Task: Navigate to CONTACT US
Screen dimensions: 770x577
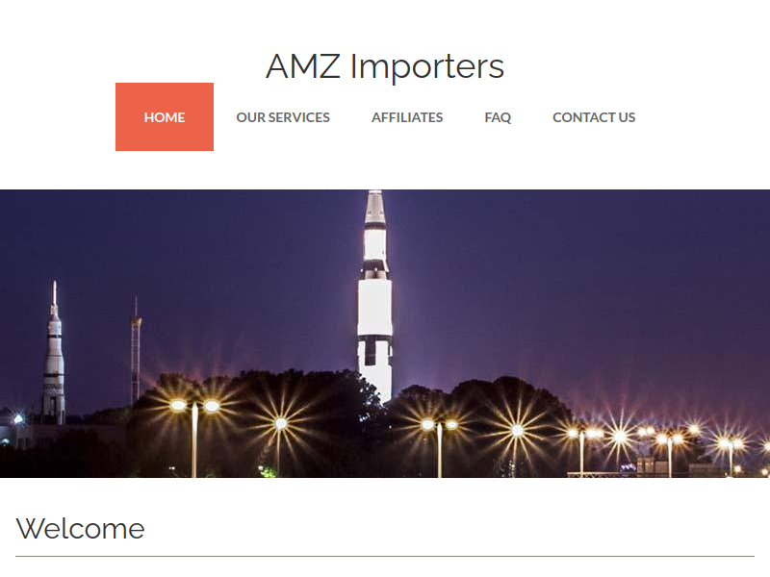Action: coord(594,117)
